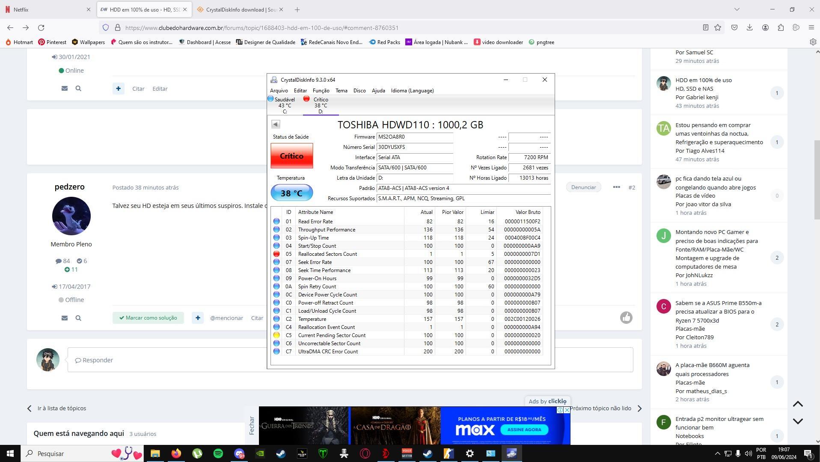Open the pngtree bookmark
The image size is (820, 462).
coord(541,42)
